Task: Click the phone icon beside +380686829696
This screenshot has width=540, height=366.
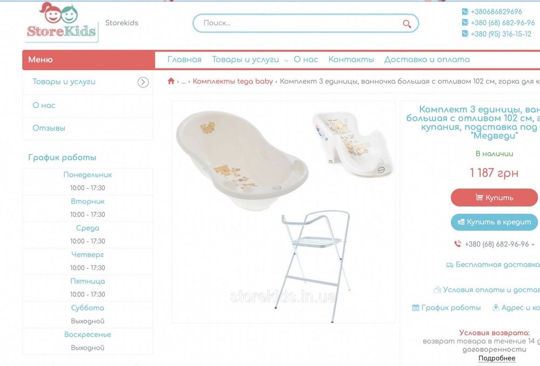Action: click(465, 12)
